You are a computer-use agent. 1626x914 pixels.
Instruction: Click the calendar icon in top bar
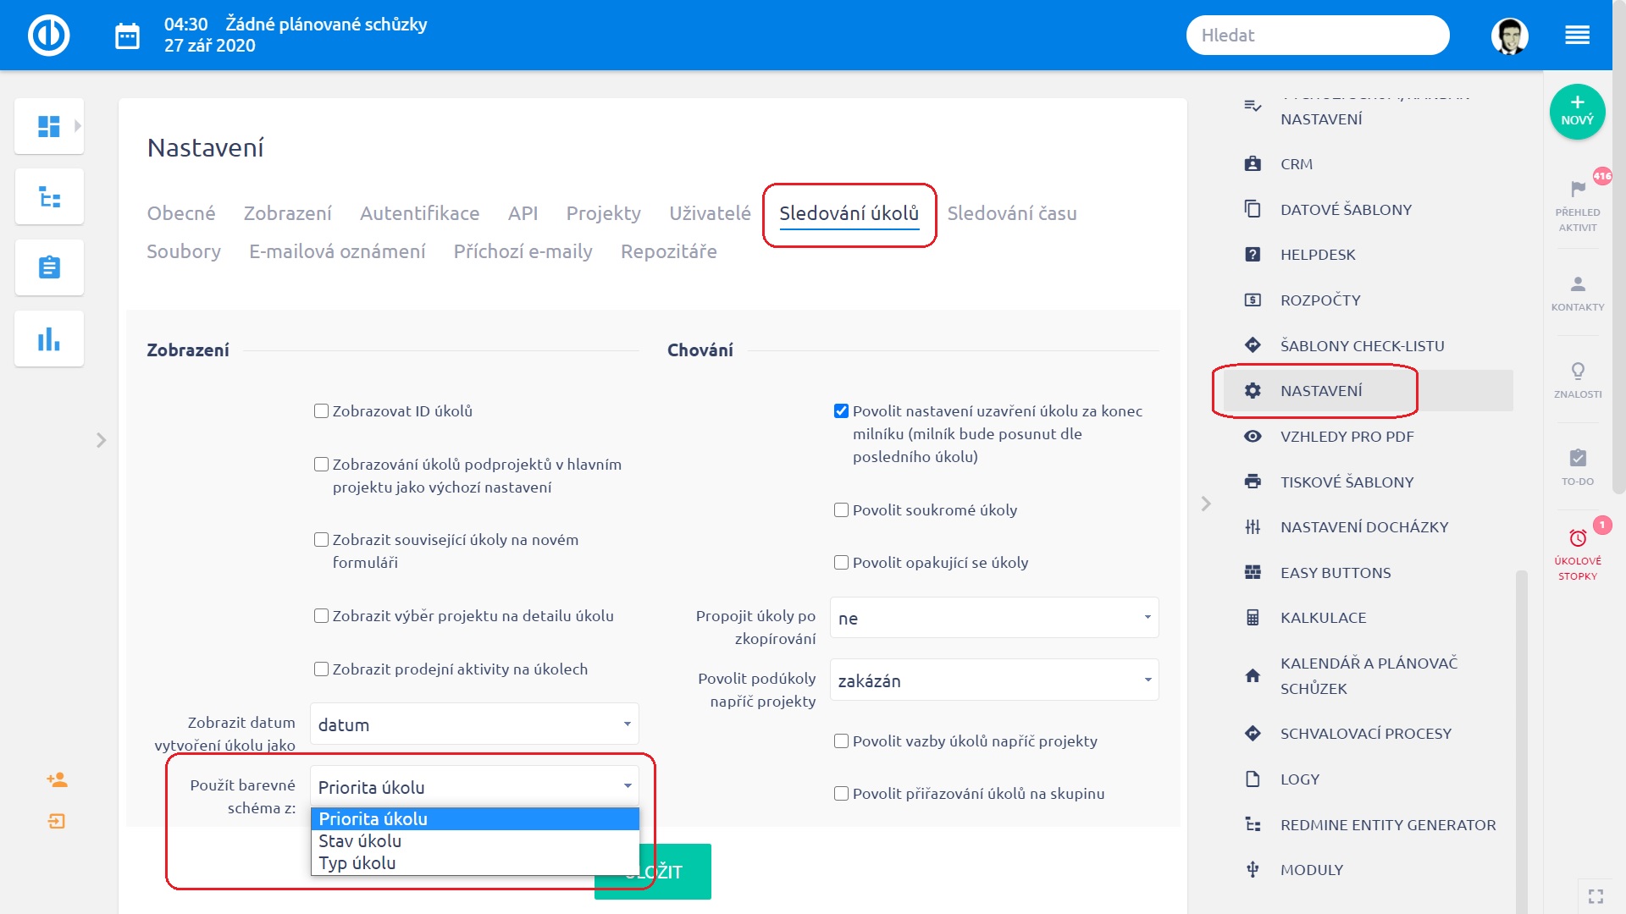[x=127, y=36]
